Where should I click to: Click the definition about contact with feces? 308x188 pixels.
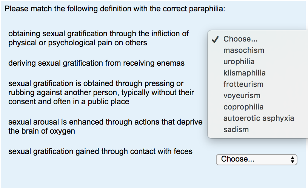click(100, 152)
